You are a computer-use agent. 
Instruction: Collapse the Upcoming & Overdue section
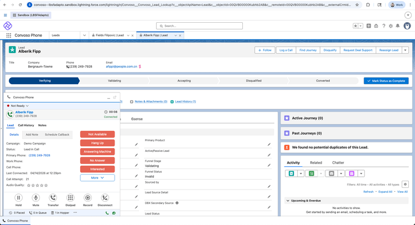pos(288,201)
